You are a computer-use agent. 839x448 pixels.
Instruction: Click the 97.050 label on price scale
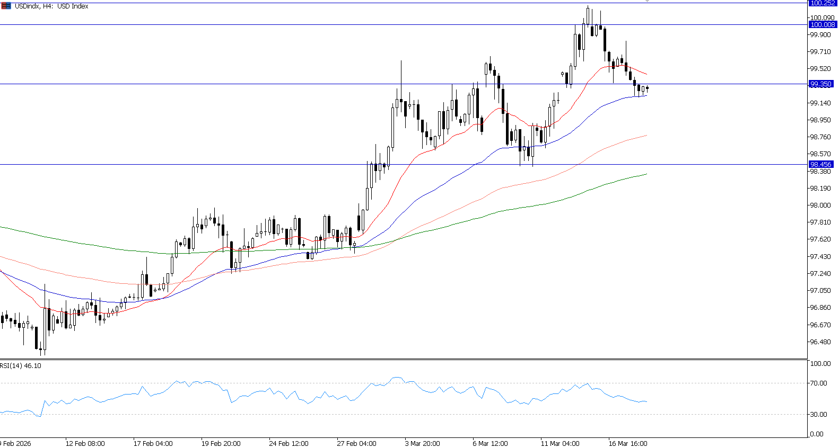pos(820,291)
